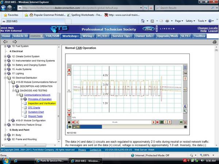This screenshot has height=164, width=219.
Task: Click the scope play forward arrow
Action: tap(153, 122)
